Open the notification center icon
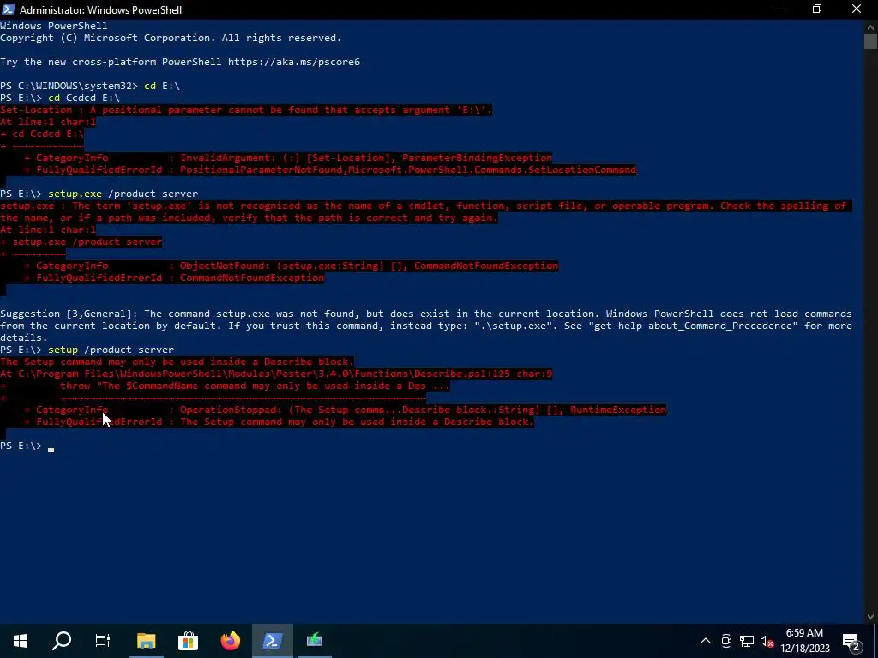The height and width of the screenshot is (658, 878). [851, 641]
